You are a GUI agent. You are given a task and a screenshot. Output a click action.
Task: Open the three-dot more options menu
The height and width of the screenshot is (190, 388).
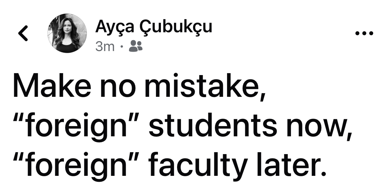point(364,33)
